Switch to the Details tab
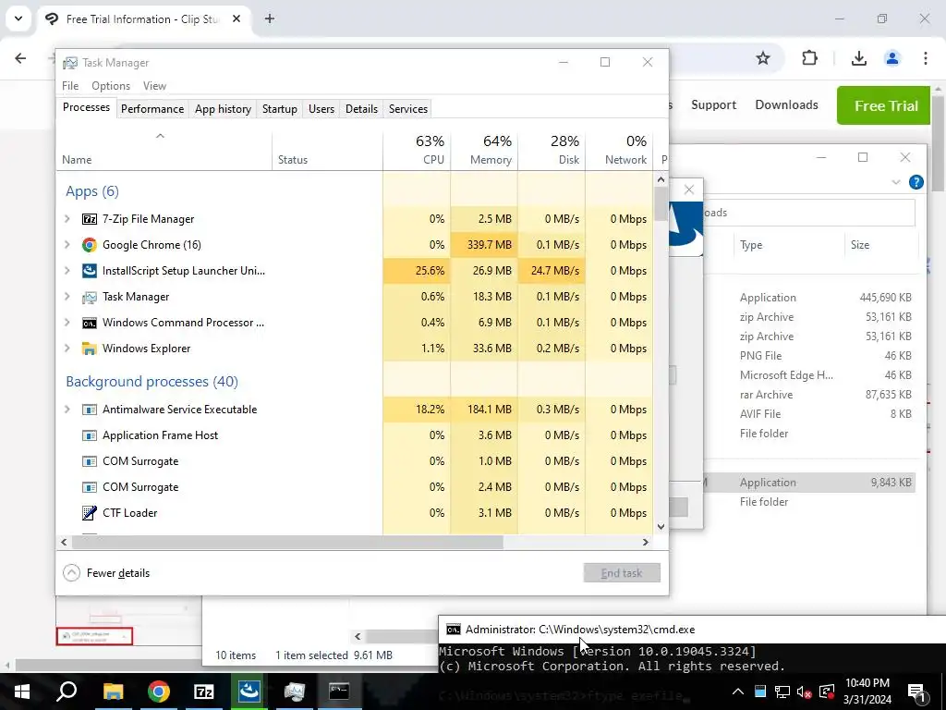Screen dimensions: 946x710 tap(361, 109)
